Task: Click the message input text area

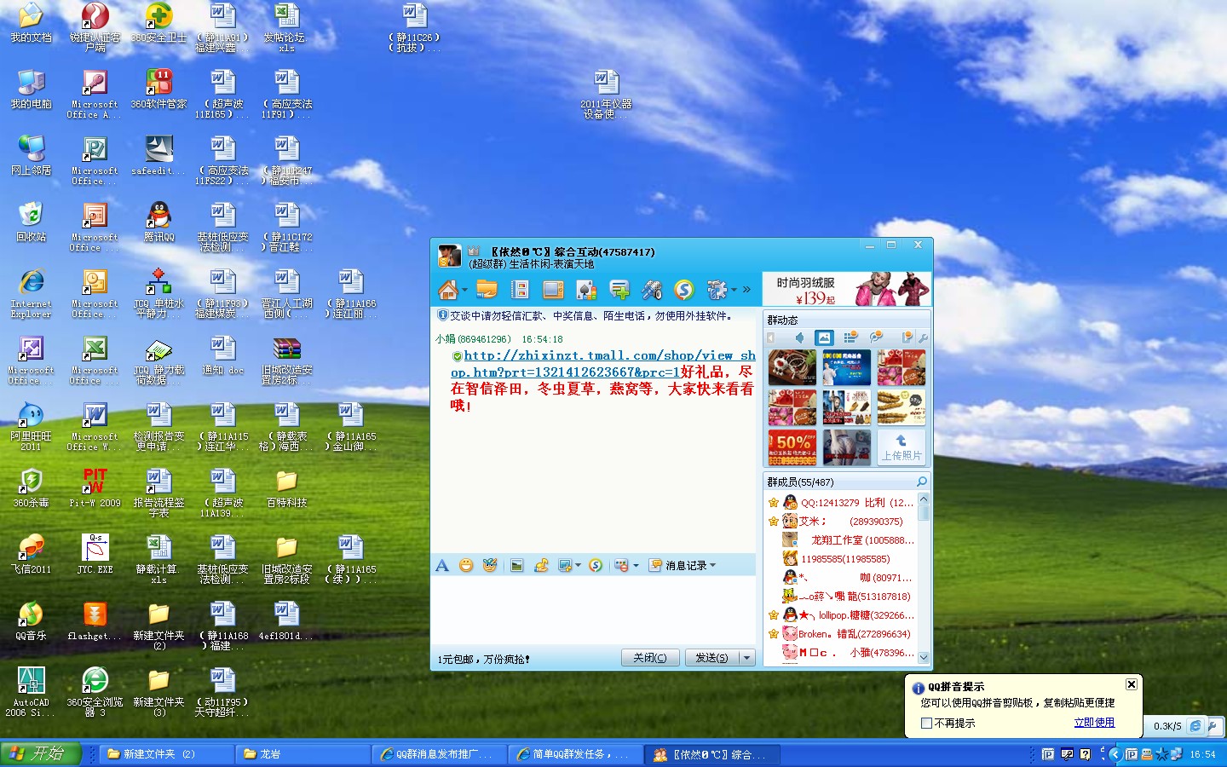Action: click(594, 610)
